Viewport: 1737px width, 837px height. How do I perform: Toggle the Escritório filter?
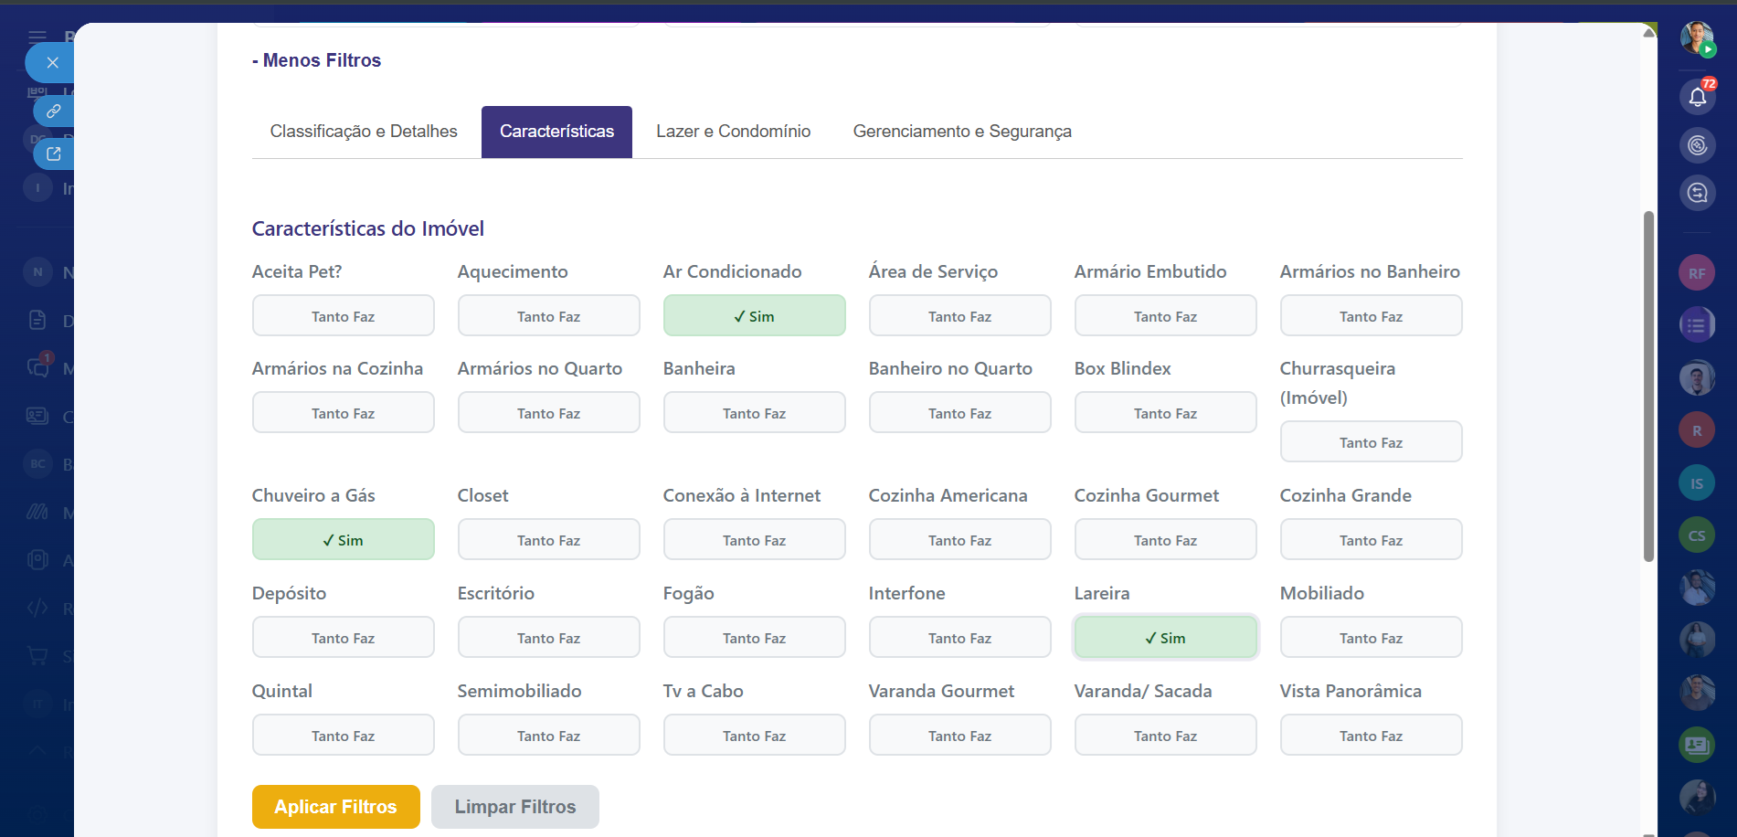click(x=549, y=638)
